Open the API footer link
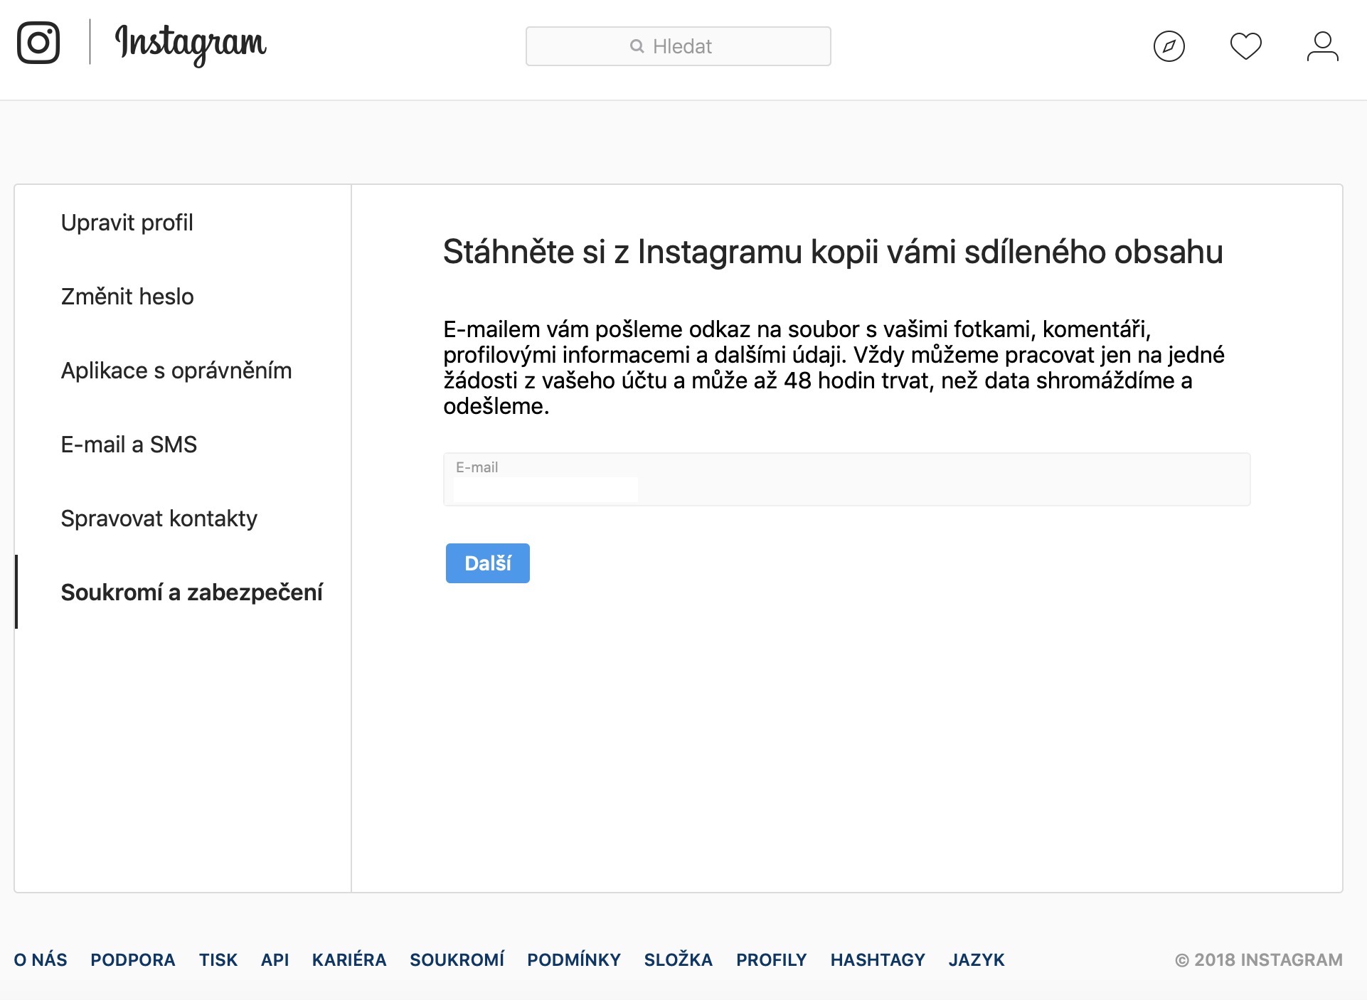Screen dimensions: 1367x1000 pos(275,959)
